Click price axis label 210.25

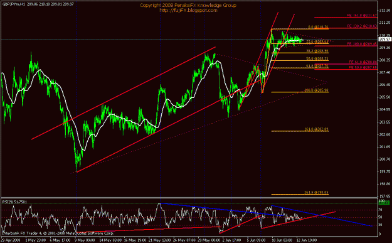click(385, 35)
